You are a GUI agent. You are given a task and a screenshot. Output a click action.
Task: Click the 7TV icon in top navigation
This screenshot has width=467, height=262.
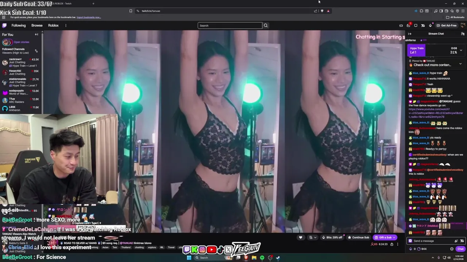click(x=423, y=25)
